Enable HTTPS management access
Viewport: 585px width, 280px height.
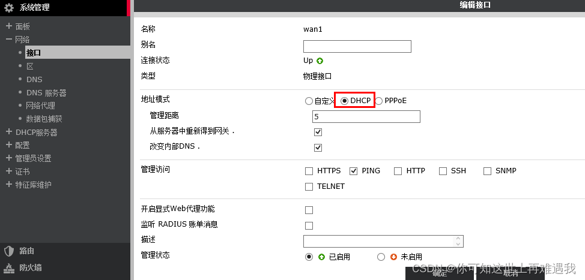[x=309, y=171]
